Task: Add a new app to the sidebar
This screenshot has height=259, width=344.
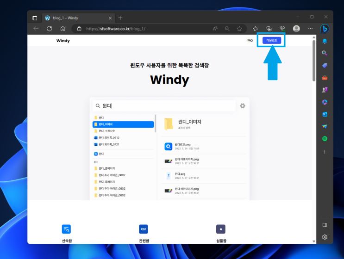Action: (325, 152)
